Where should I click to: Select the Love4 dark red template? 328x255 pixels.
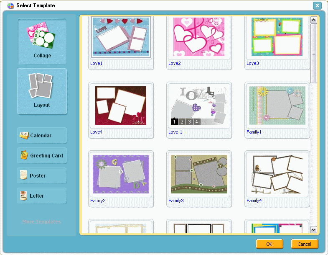click(x=121, y=106)
